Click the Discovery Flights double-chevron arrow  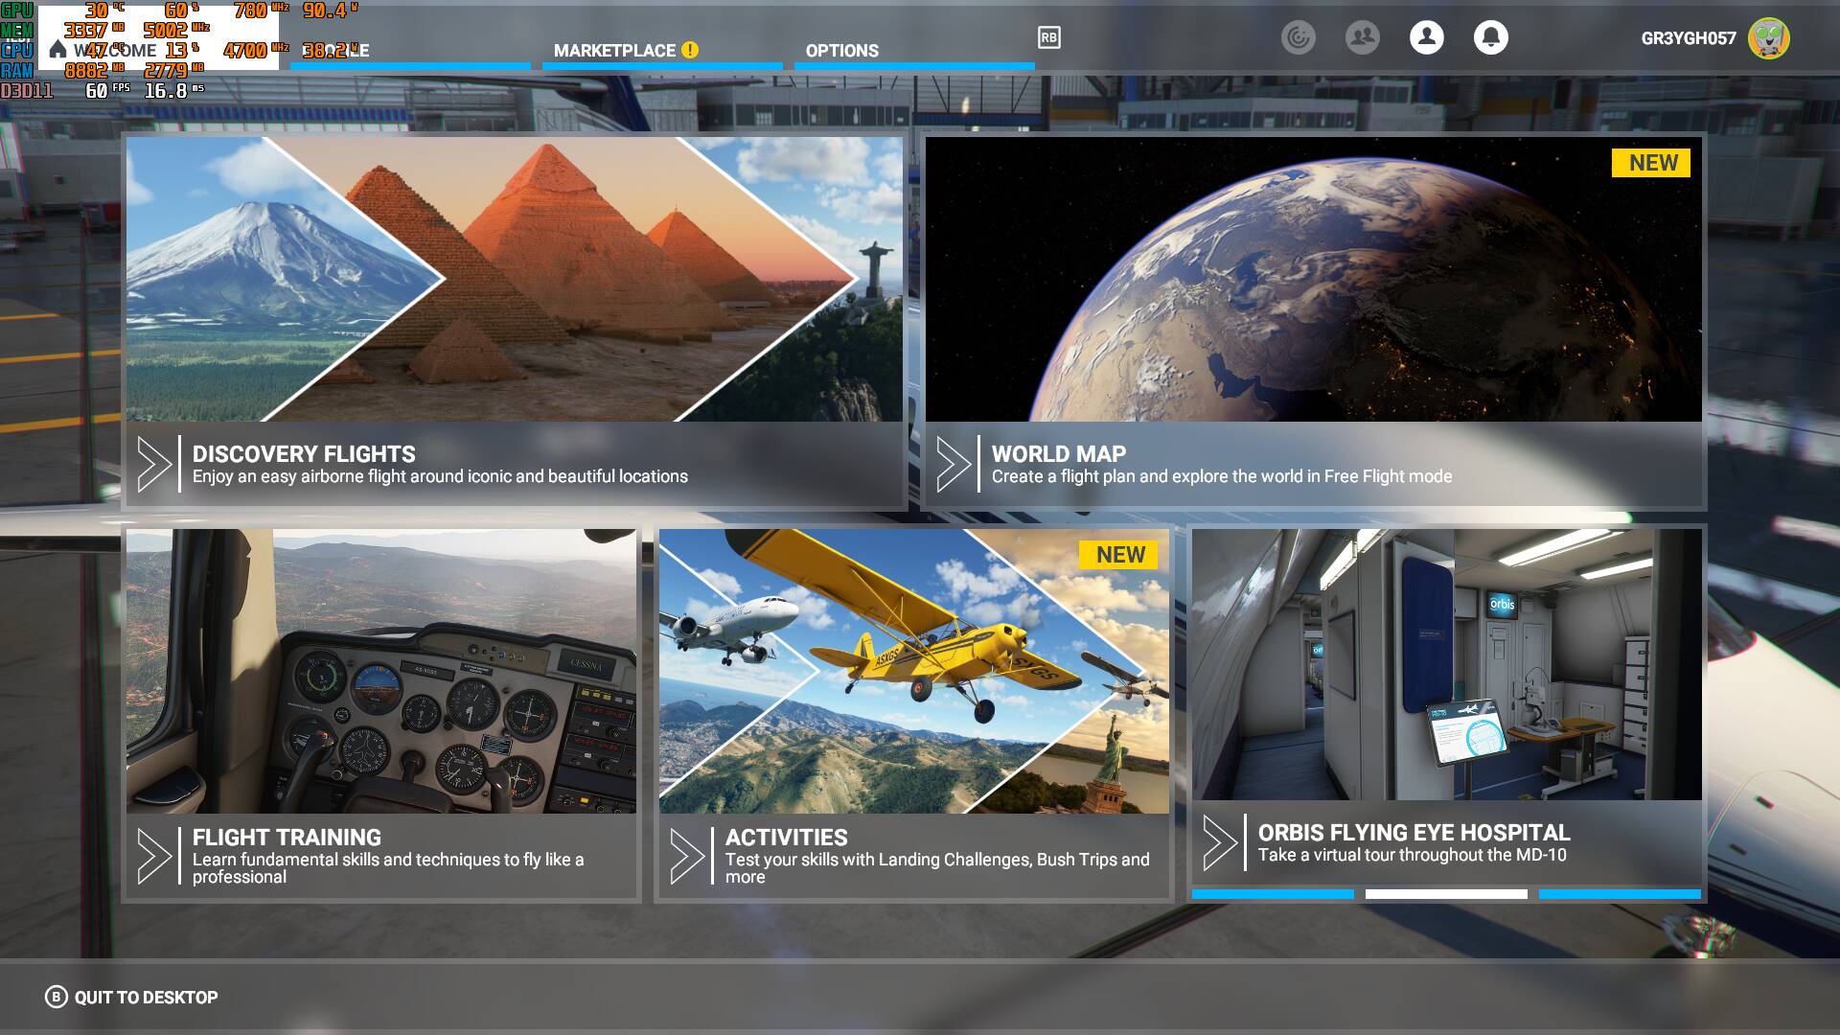(x=153, y=465)
